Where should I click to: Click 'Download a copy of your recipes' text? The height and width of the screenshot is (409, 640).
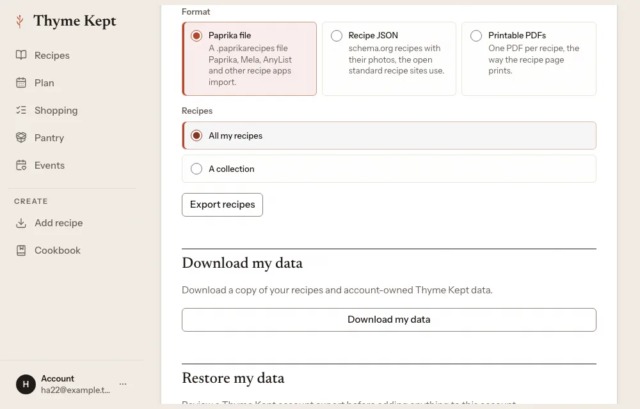(x=337, y=290)
